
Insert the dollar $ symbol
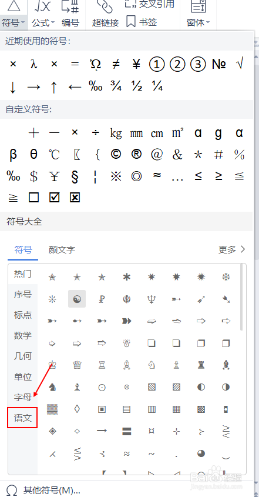(33, 176)
